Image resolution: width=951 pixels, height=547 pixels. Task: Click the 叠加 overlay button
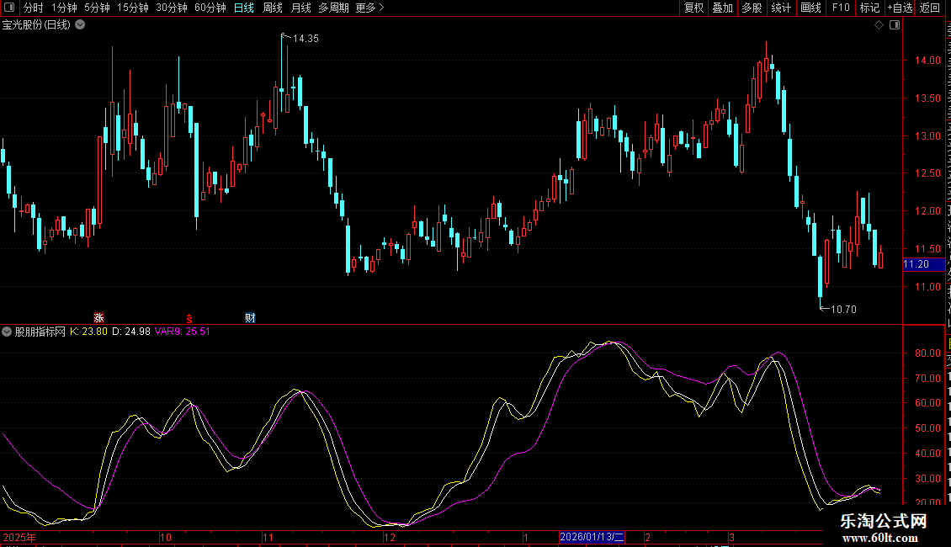click(x=723, y=8)
